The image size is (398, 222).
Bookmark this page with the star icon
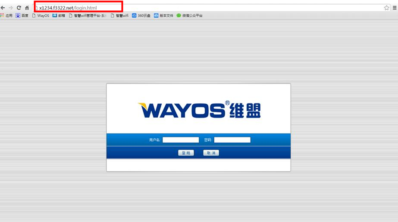[x=386, y=8]
